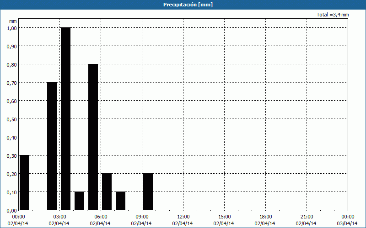Select the 0,90 y-axis label
The height and width of the screenshot is (228, 366).
coord(12,47)
